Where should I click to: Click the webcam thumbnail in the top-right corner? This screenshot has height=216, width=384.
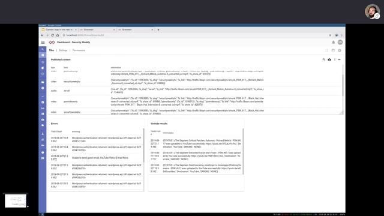point(373,11)
